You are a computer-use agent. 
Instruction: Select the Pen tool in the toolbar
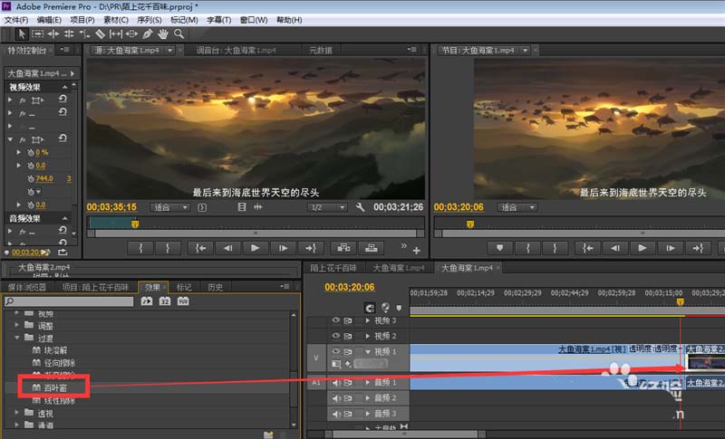[148, 33]
